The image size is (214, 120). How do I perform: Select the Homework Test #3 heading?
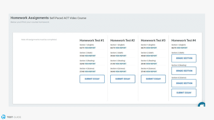153,40
